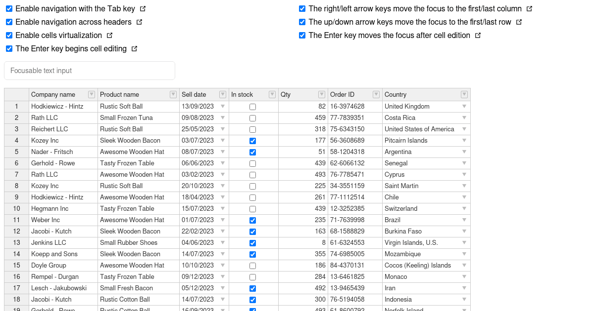Open external link icon beside navigation across headers
This screenshot has height=311, width=594.
139,22
